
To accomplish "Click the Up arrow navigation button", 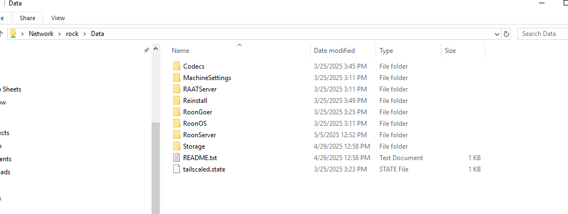I will coord(2,34).
